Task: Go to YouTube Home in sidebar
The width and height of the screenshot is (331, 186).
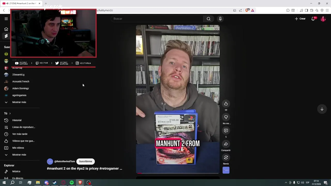Action: click(x=6, y=29)
